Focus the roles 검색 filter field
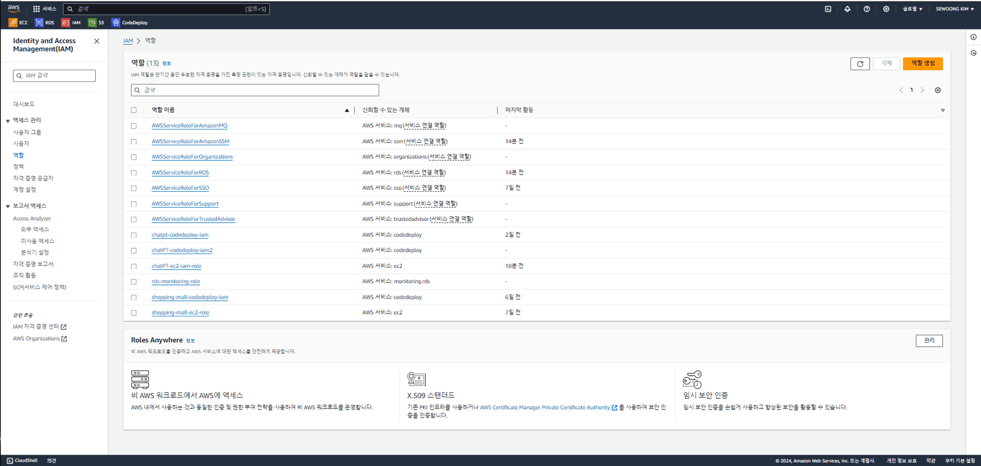This screenshot has height=466, width=981. [x=255, y=90]
